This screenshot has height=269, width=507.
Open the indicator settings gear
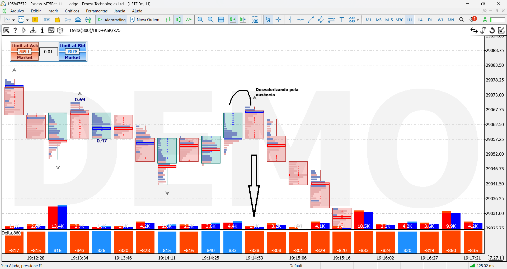60,30
